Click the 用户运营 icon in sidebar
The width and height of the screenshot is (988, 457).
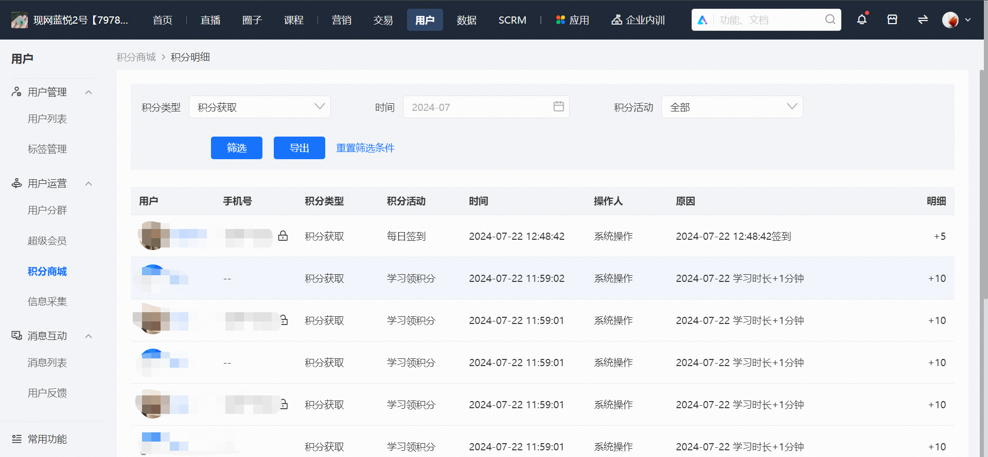16,183
